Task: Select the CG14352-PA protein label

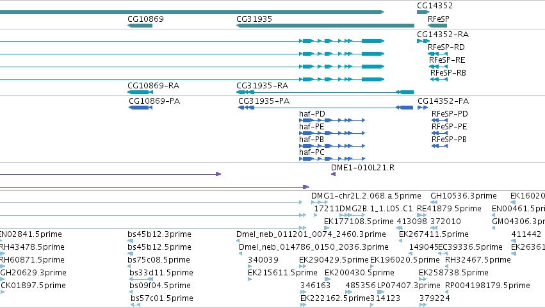Action: tap(443, 101)
